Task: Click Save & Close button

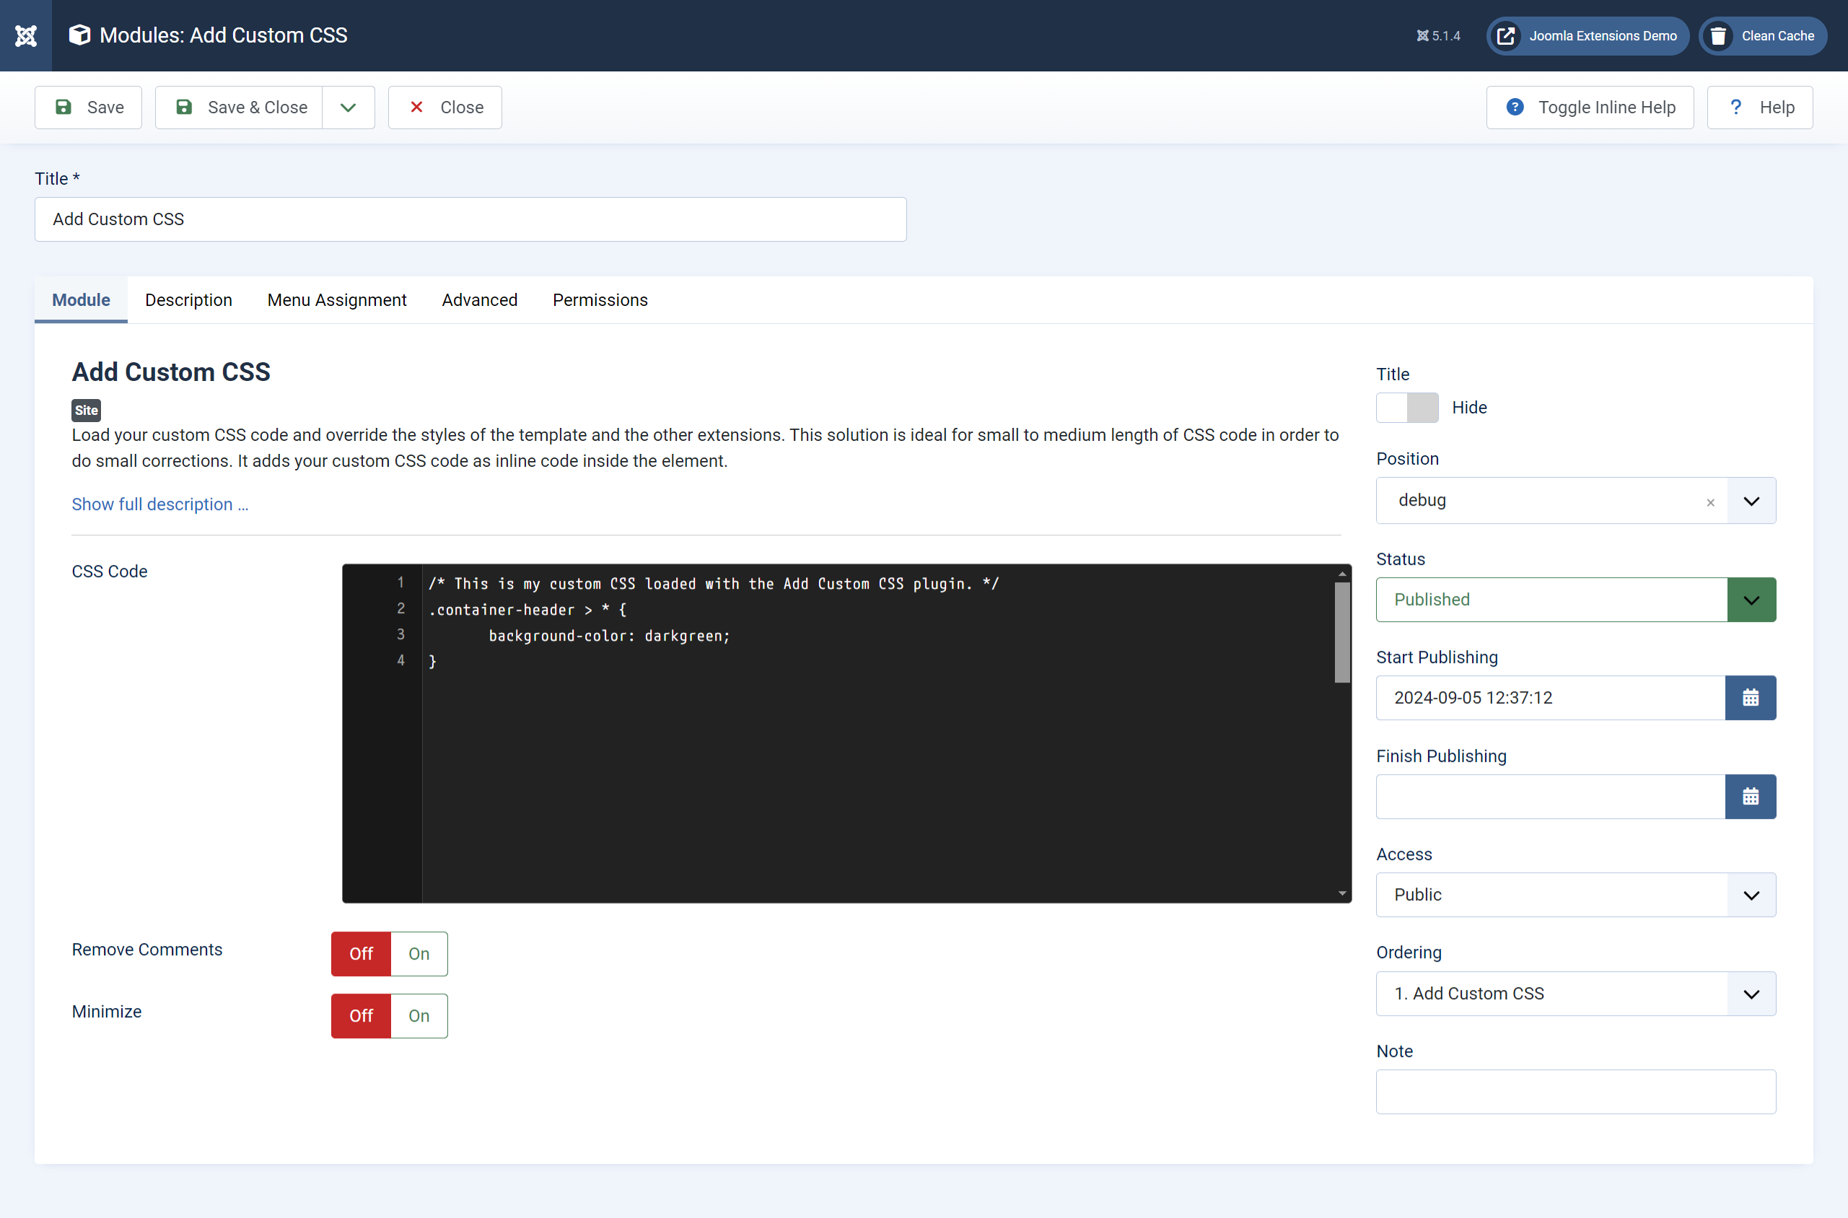Action: click(x=240, y=108)
